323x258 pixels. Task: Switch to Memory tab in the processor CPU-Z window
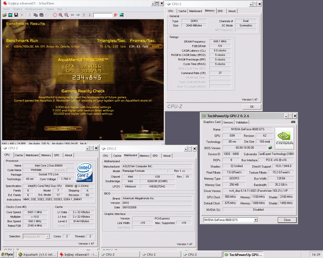pos(46,155)
